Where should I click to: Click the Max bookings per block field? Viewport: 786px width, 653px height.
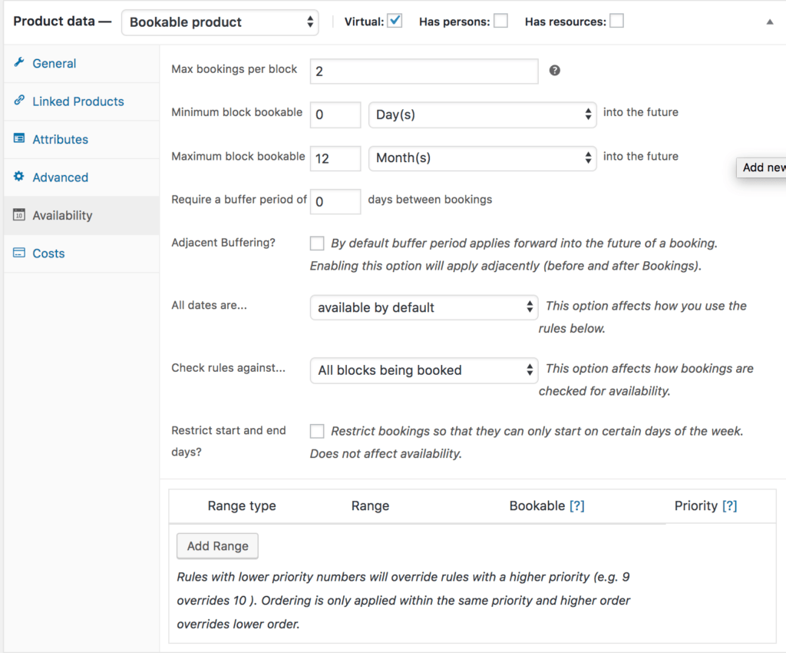pos(424,71)
